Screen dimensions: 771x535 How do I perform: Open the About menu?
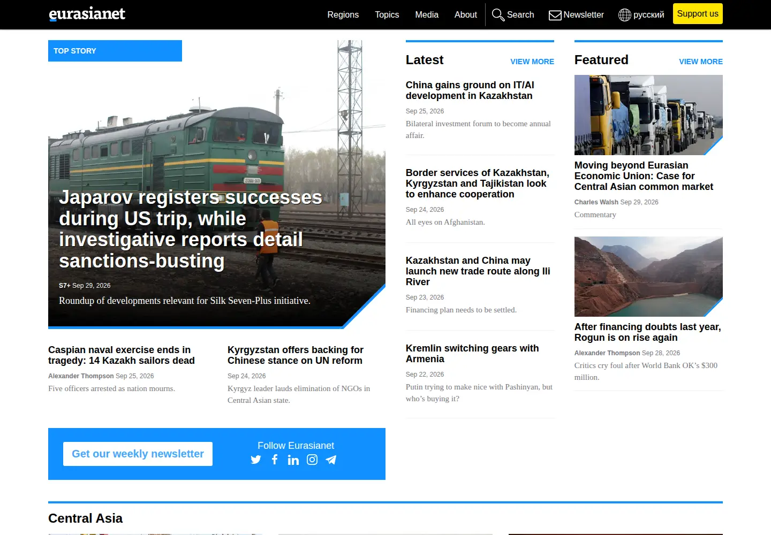(466, 15)
